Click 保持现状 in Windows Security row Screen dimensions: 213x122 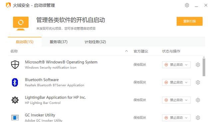[x=140, y=65]
